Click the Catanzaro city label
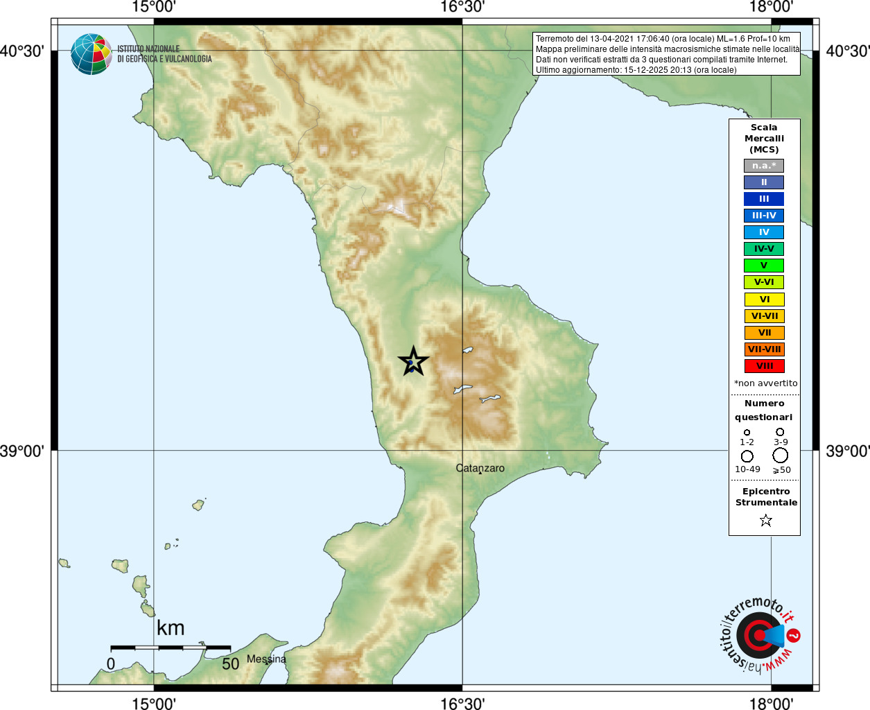This screenshot has height=710, width=870. click(480, 468)
